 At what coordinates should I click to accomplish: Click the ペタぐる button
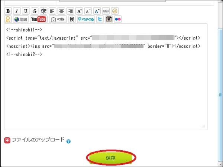[86, 19]
